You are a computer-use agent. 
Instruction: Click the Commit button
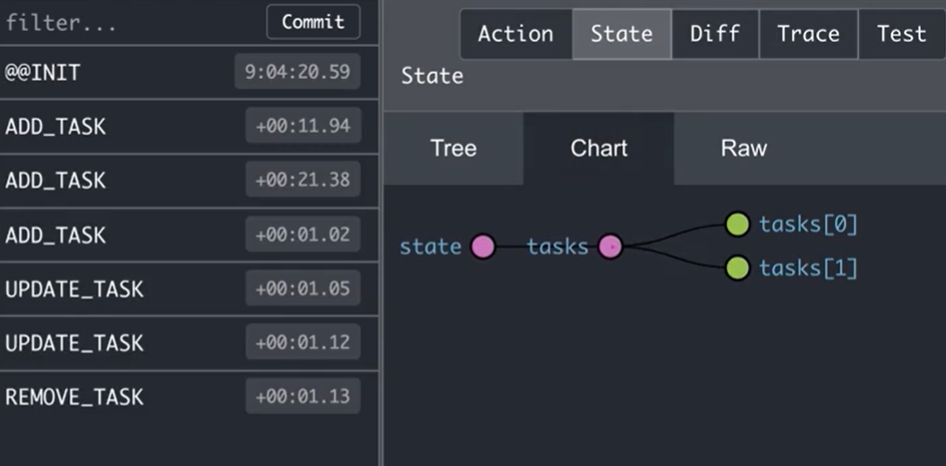[313, 22]
